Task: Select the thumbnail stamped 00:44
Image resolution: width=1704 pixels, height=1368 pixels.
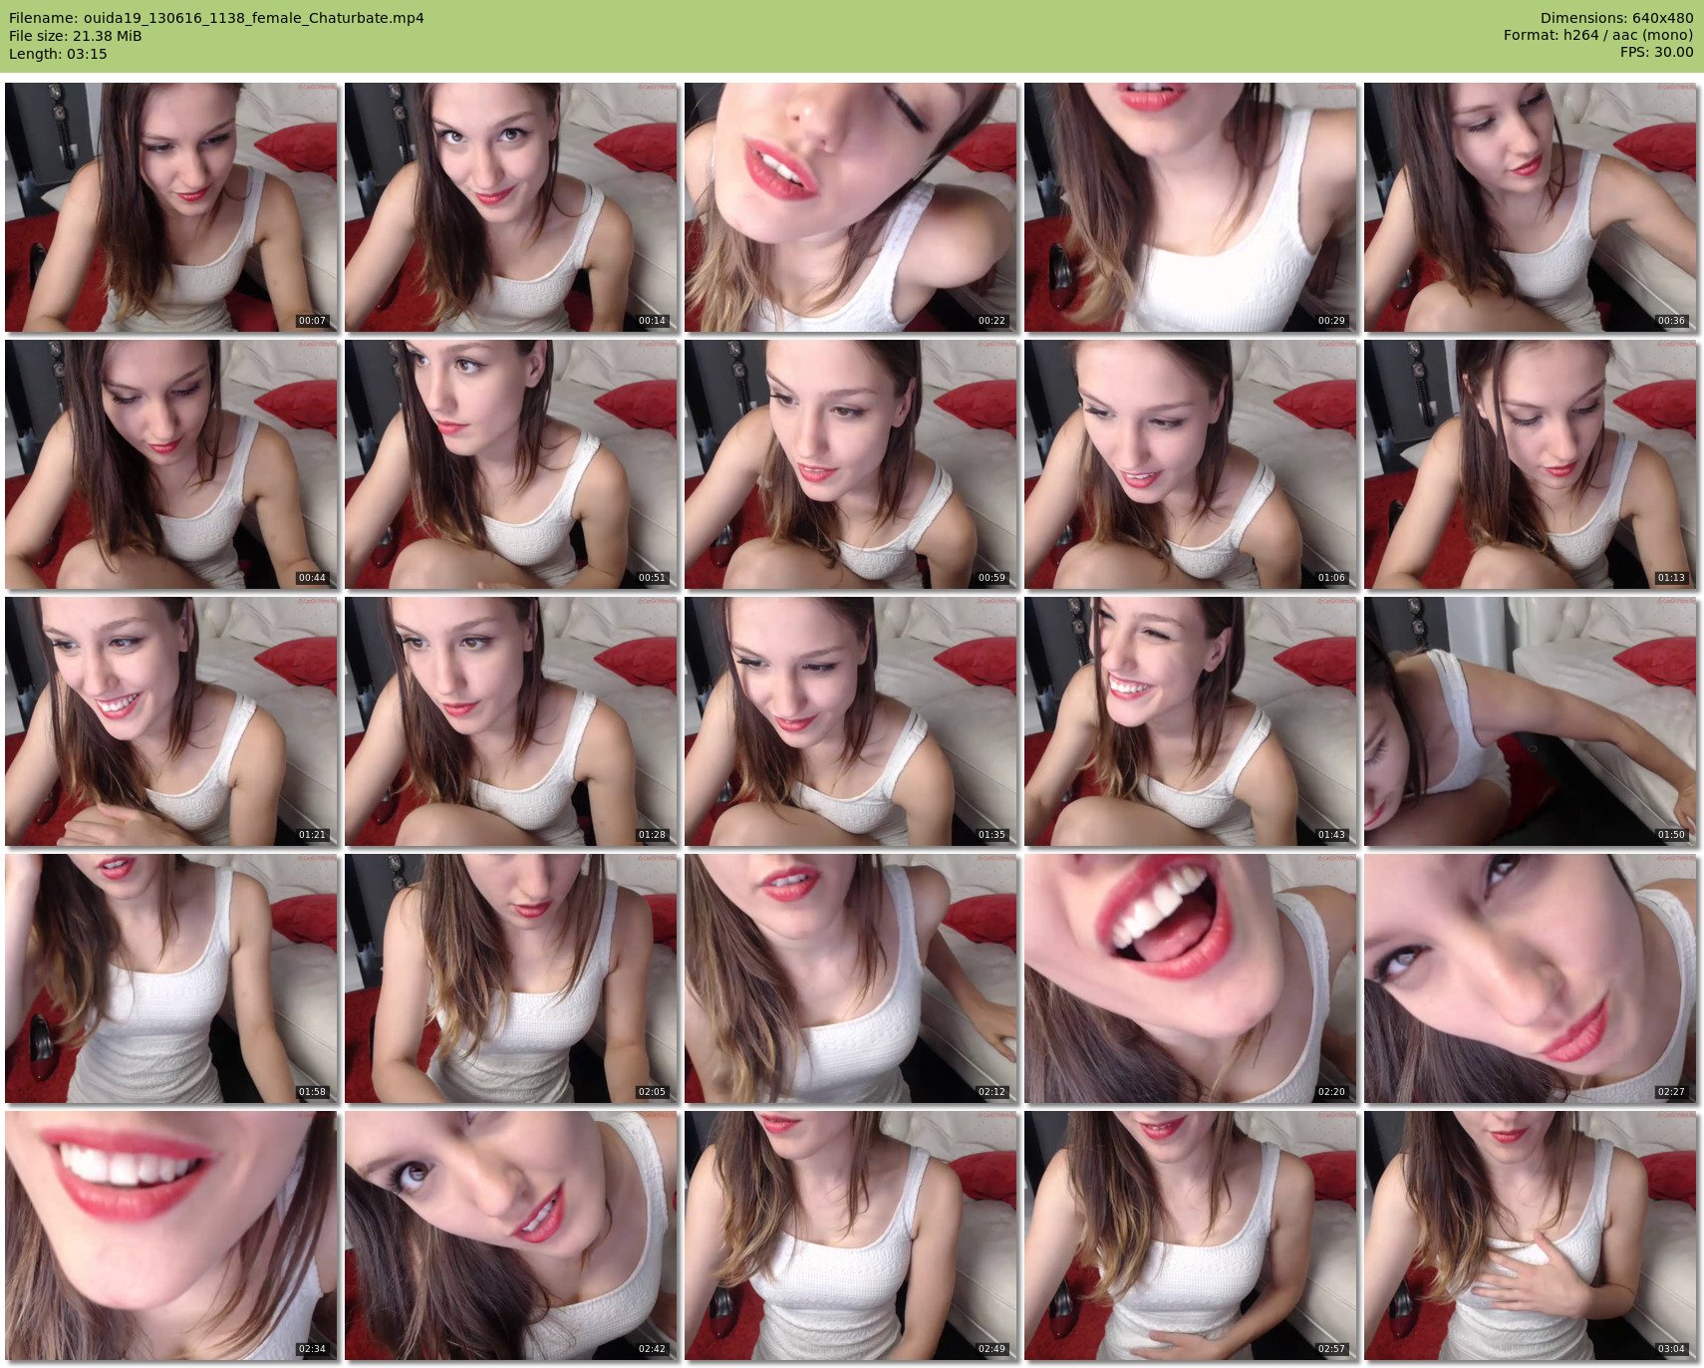Action: coord(171,464)
